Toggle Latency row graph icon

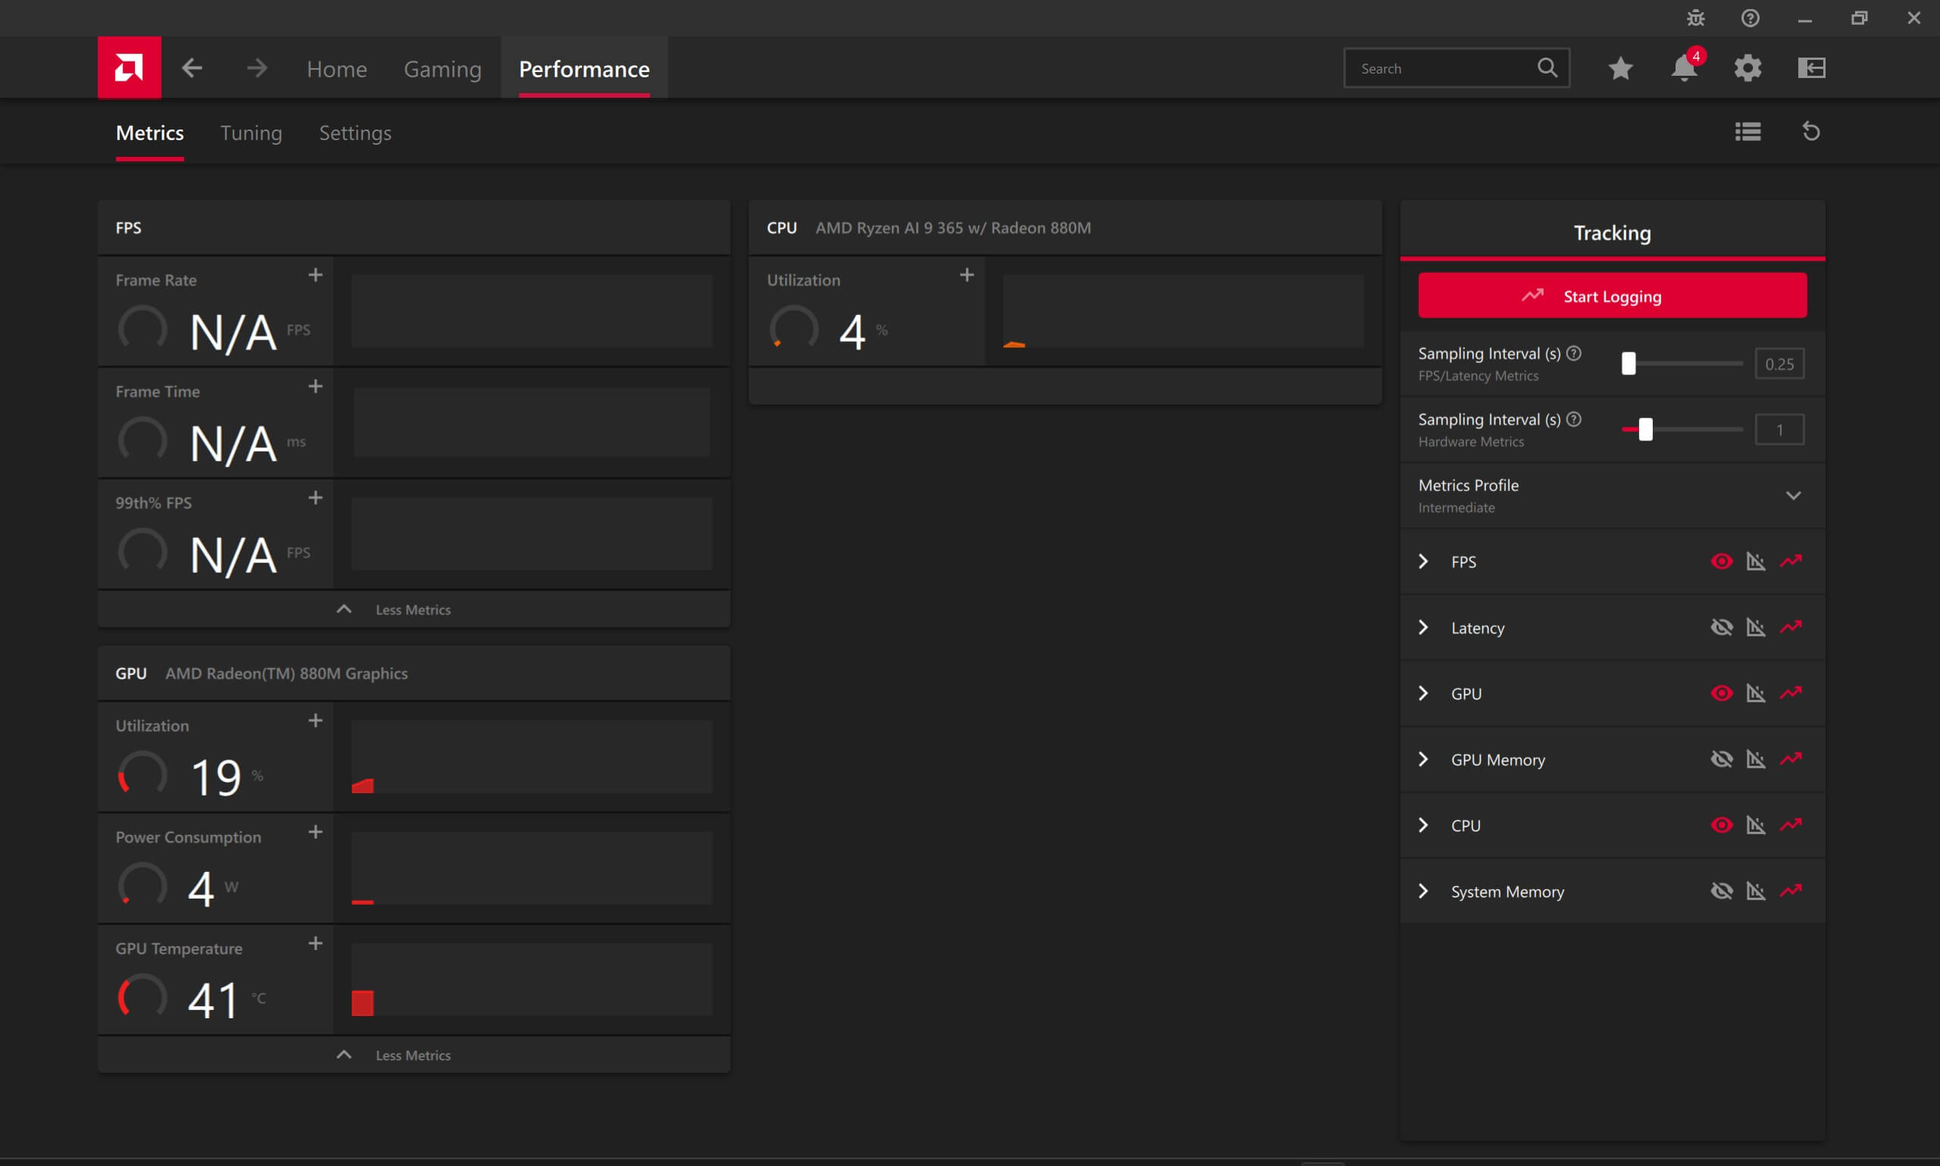click(1755, 628)
